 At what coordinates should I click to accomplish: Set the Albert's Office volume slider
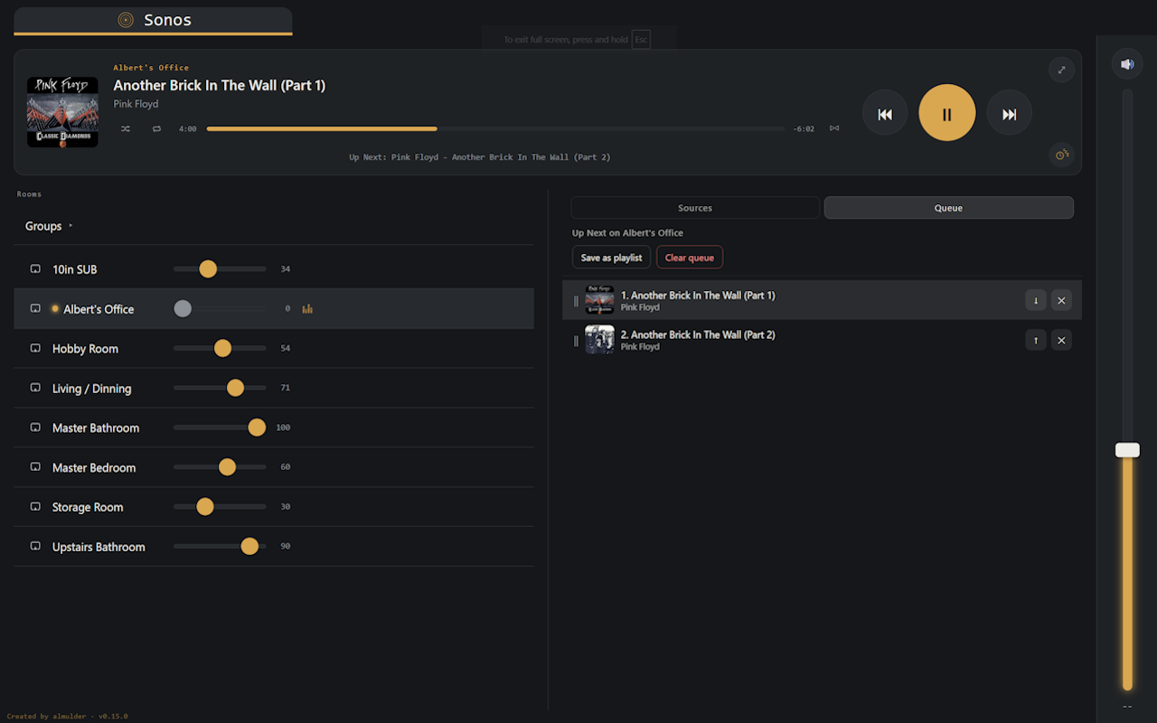[220, 309]
